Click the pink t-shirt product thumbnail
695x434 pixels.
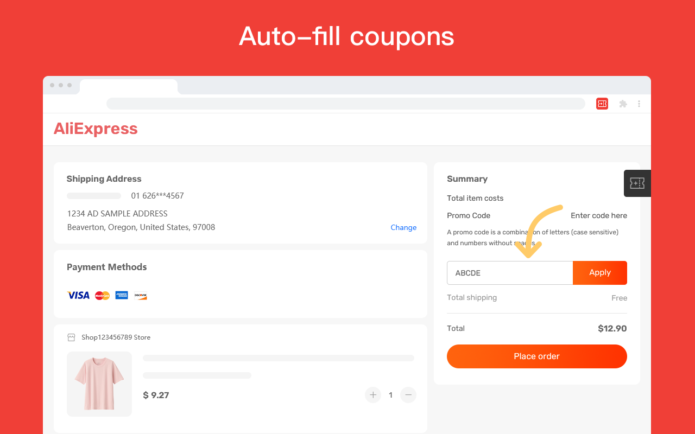(x=99, y=384)
